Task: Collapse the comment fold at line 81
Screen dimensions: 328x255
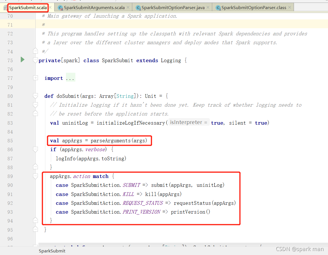Action: tap(36, 105)
